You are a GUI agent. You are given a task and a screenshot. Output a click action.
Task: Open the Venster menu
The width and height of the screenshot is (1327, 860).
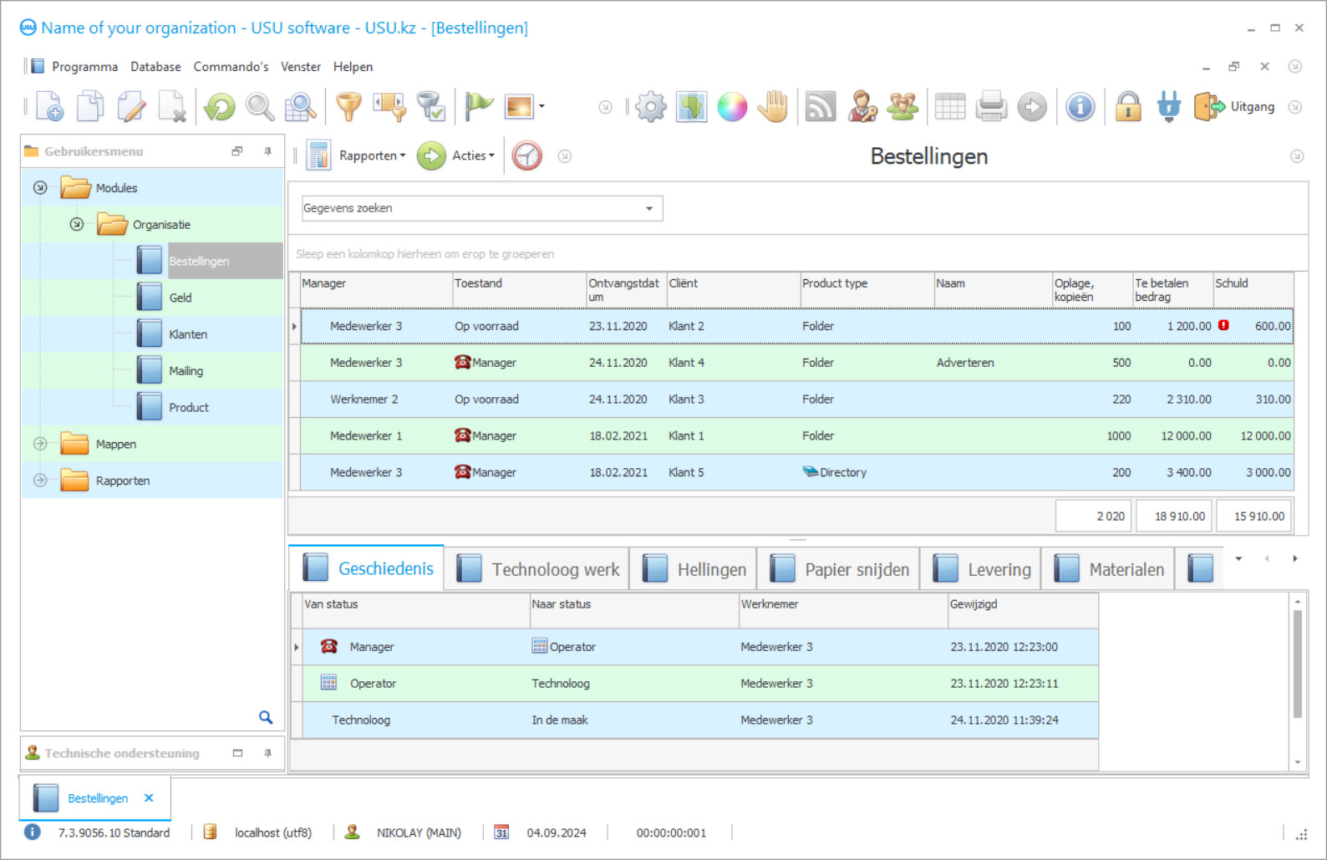pyautogui.click(x=301, y=67)
